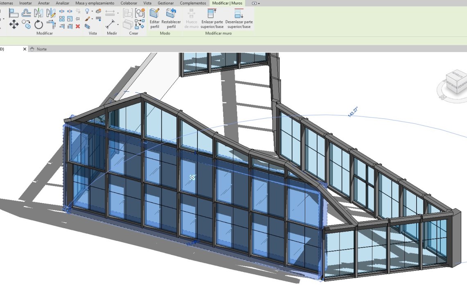Screen dimensions: 467x286
Task: Expand the Measure tool dropdown arrow
Action: click(x=118, y=25)
